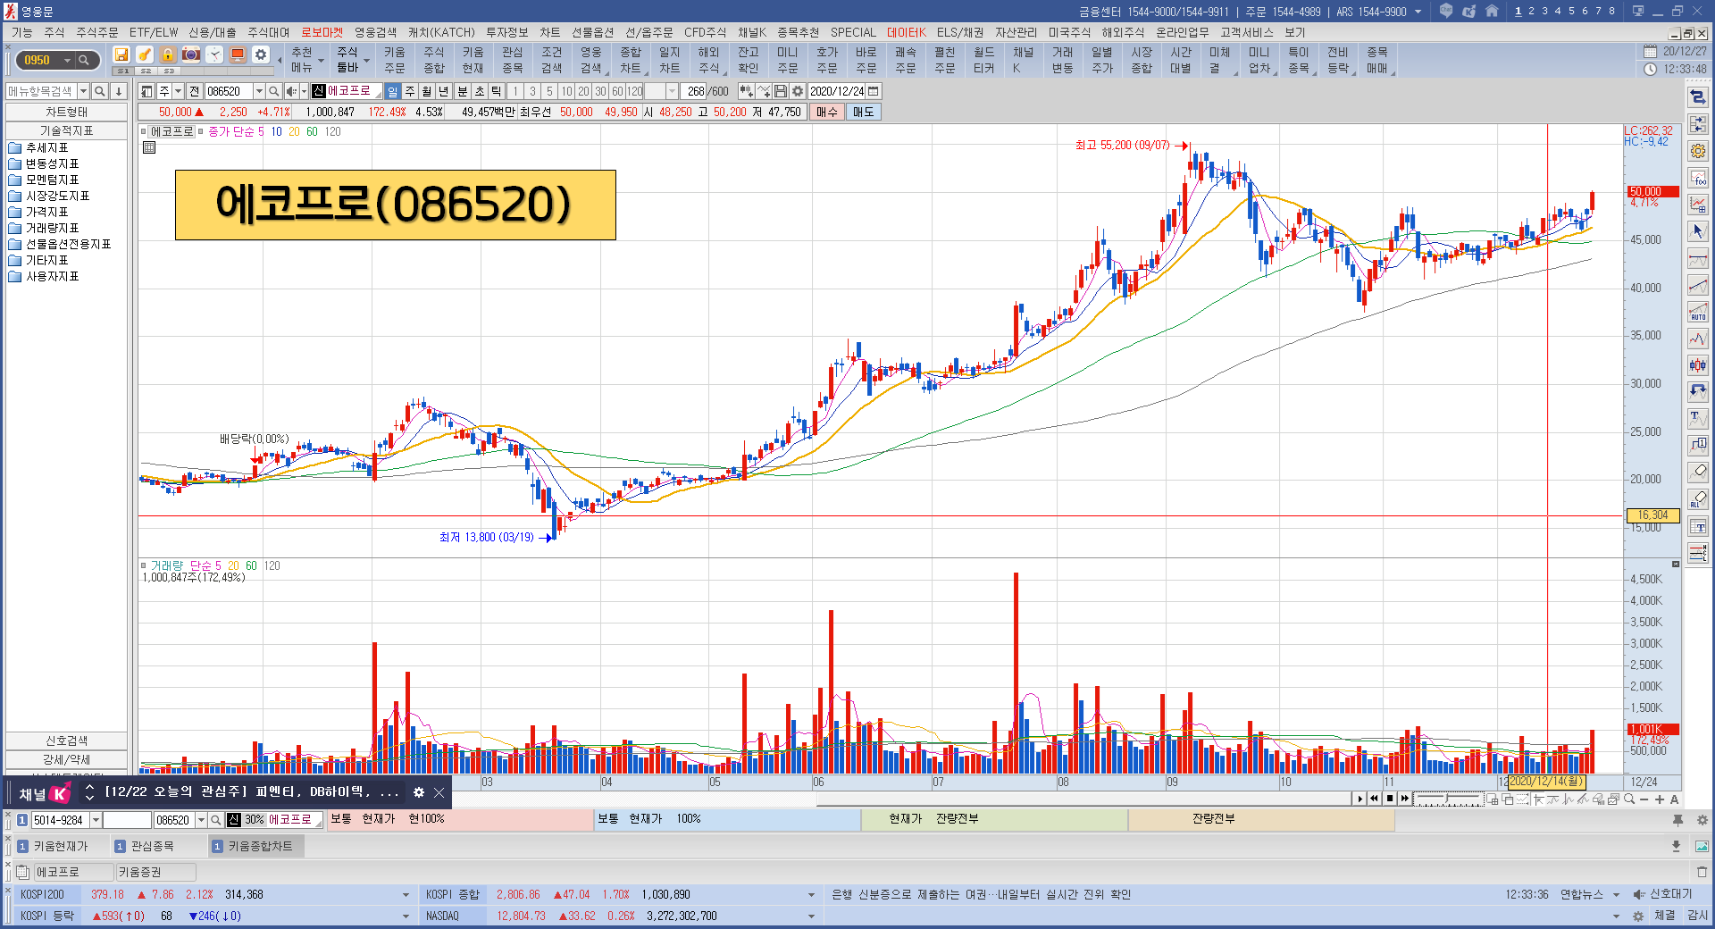
Task: Click the stop button in chart playback controls
Action: 1390,799
